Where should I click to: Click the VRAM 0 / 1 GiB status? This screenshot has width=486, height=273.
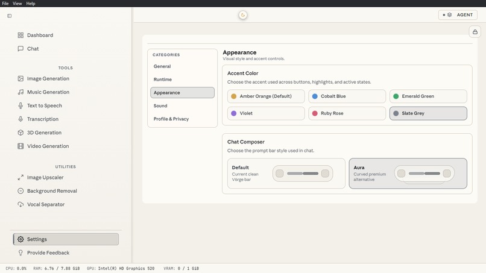(181, 269)
